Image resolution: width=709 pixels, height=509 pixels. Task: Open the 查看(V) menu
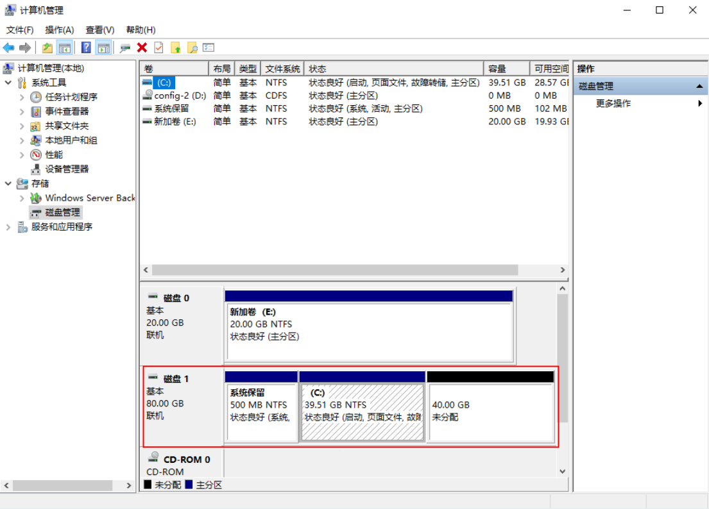coord(99,30)
